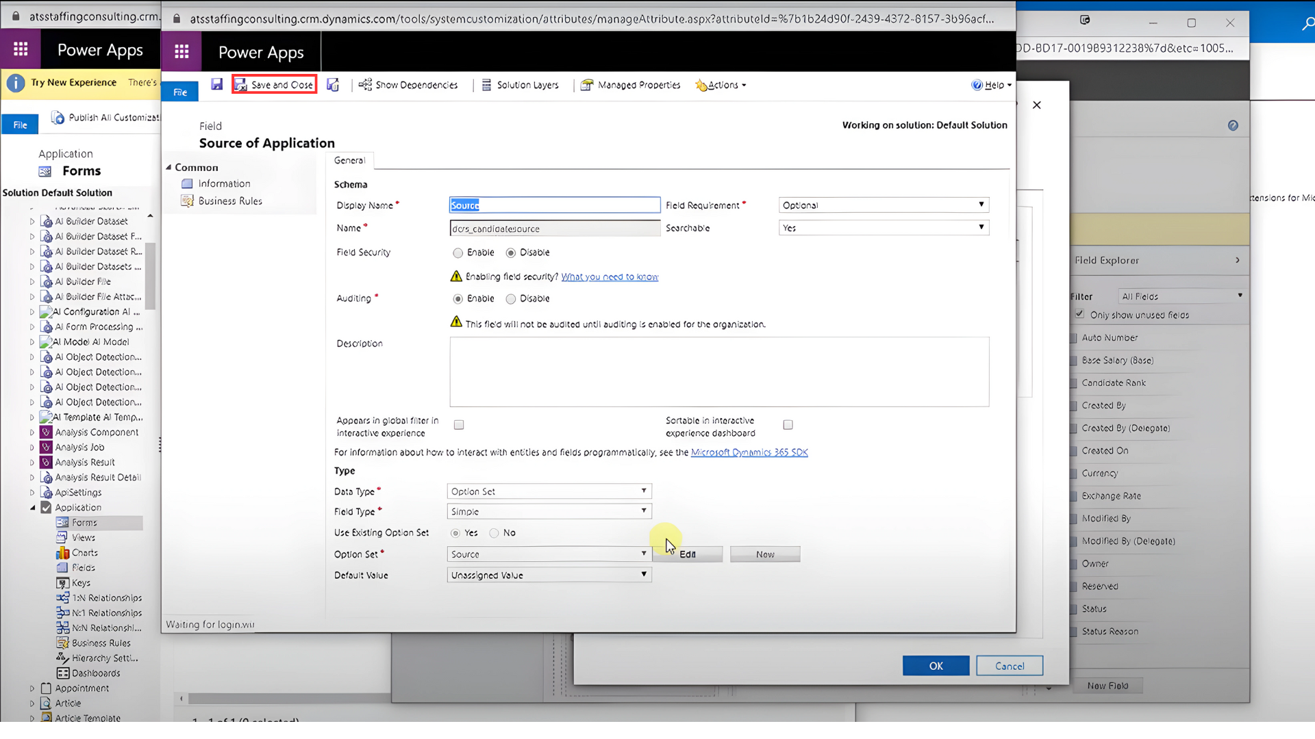
Task: Open Solution Layers
Action: (x=520, y=85)
